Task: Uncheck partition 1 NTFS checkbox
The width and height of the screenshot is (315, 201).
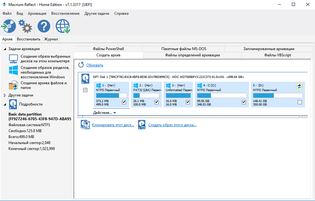Action: tap(124, 102)
